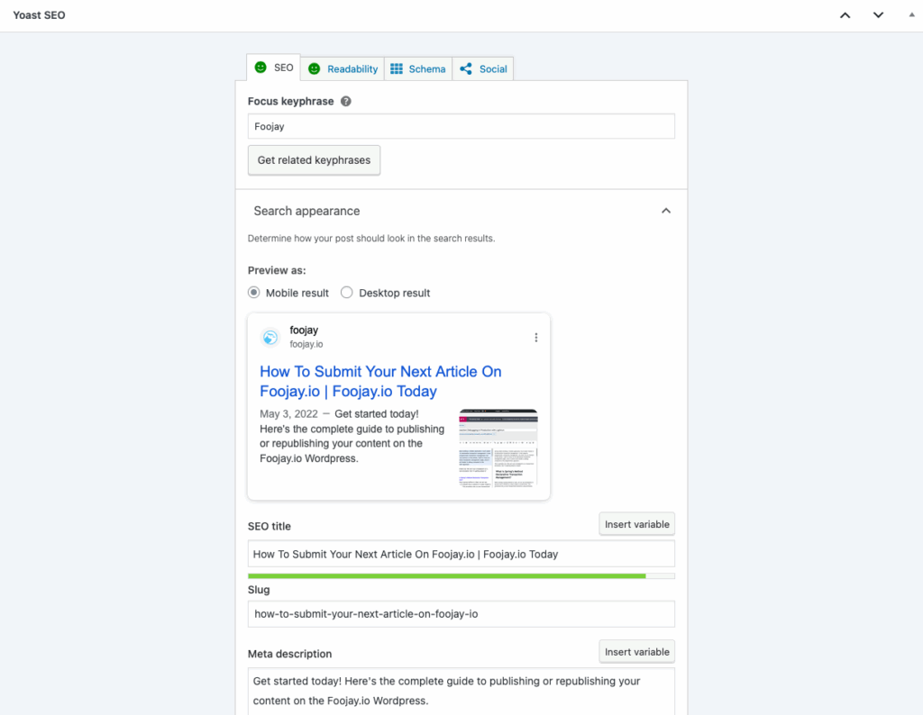Open the Schema tab

(426, 68)
